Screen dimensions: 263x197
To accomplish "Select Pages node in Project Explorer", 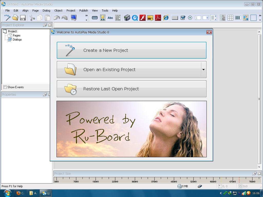I will [x=16, y=35].
